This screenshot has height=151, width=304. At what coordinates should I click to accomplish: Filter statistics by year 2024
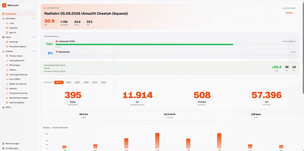click(86, 82)
